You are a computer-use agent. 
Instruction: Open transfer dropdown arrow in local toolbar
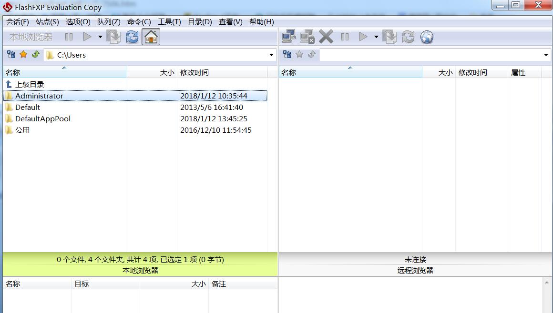(x=100, y=37)
